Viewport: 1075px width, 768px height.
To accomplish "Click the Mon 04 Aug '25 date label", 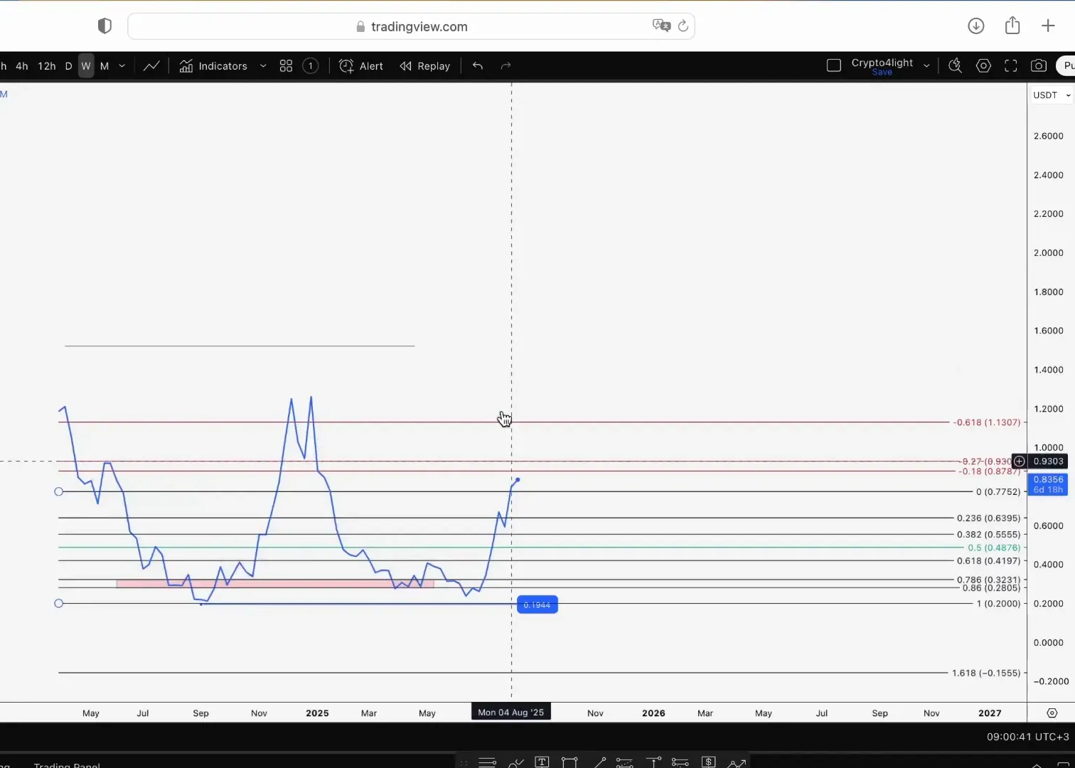I will 511,712.
